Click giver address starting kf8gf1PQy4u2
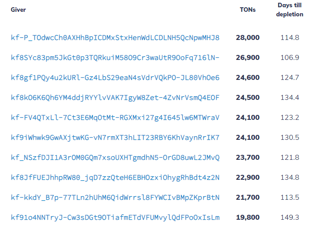The image size is (319, 242). coord(115,78)
